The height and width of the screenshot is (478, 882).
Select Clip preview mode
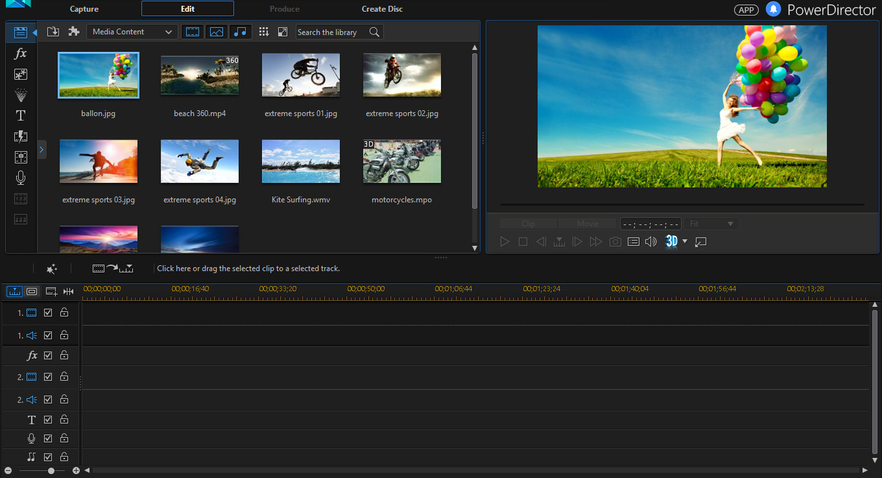(528, 224)
